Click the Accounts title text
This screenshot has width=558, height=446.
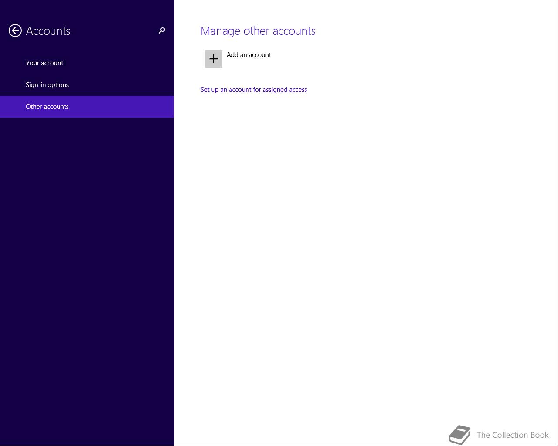(48, 31)
